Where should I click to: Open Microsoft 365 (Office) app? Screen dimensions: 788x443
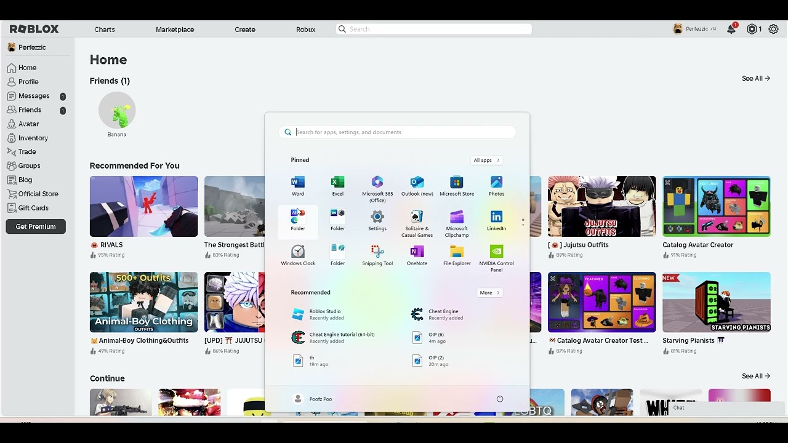pos(377,188)
